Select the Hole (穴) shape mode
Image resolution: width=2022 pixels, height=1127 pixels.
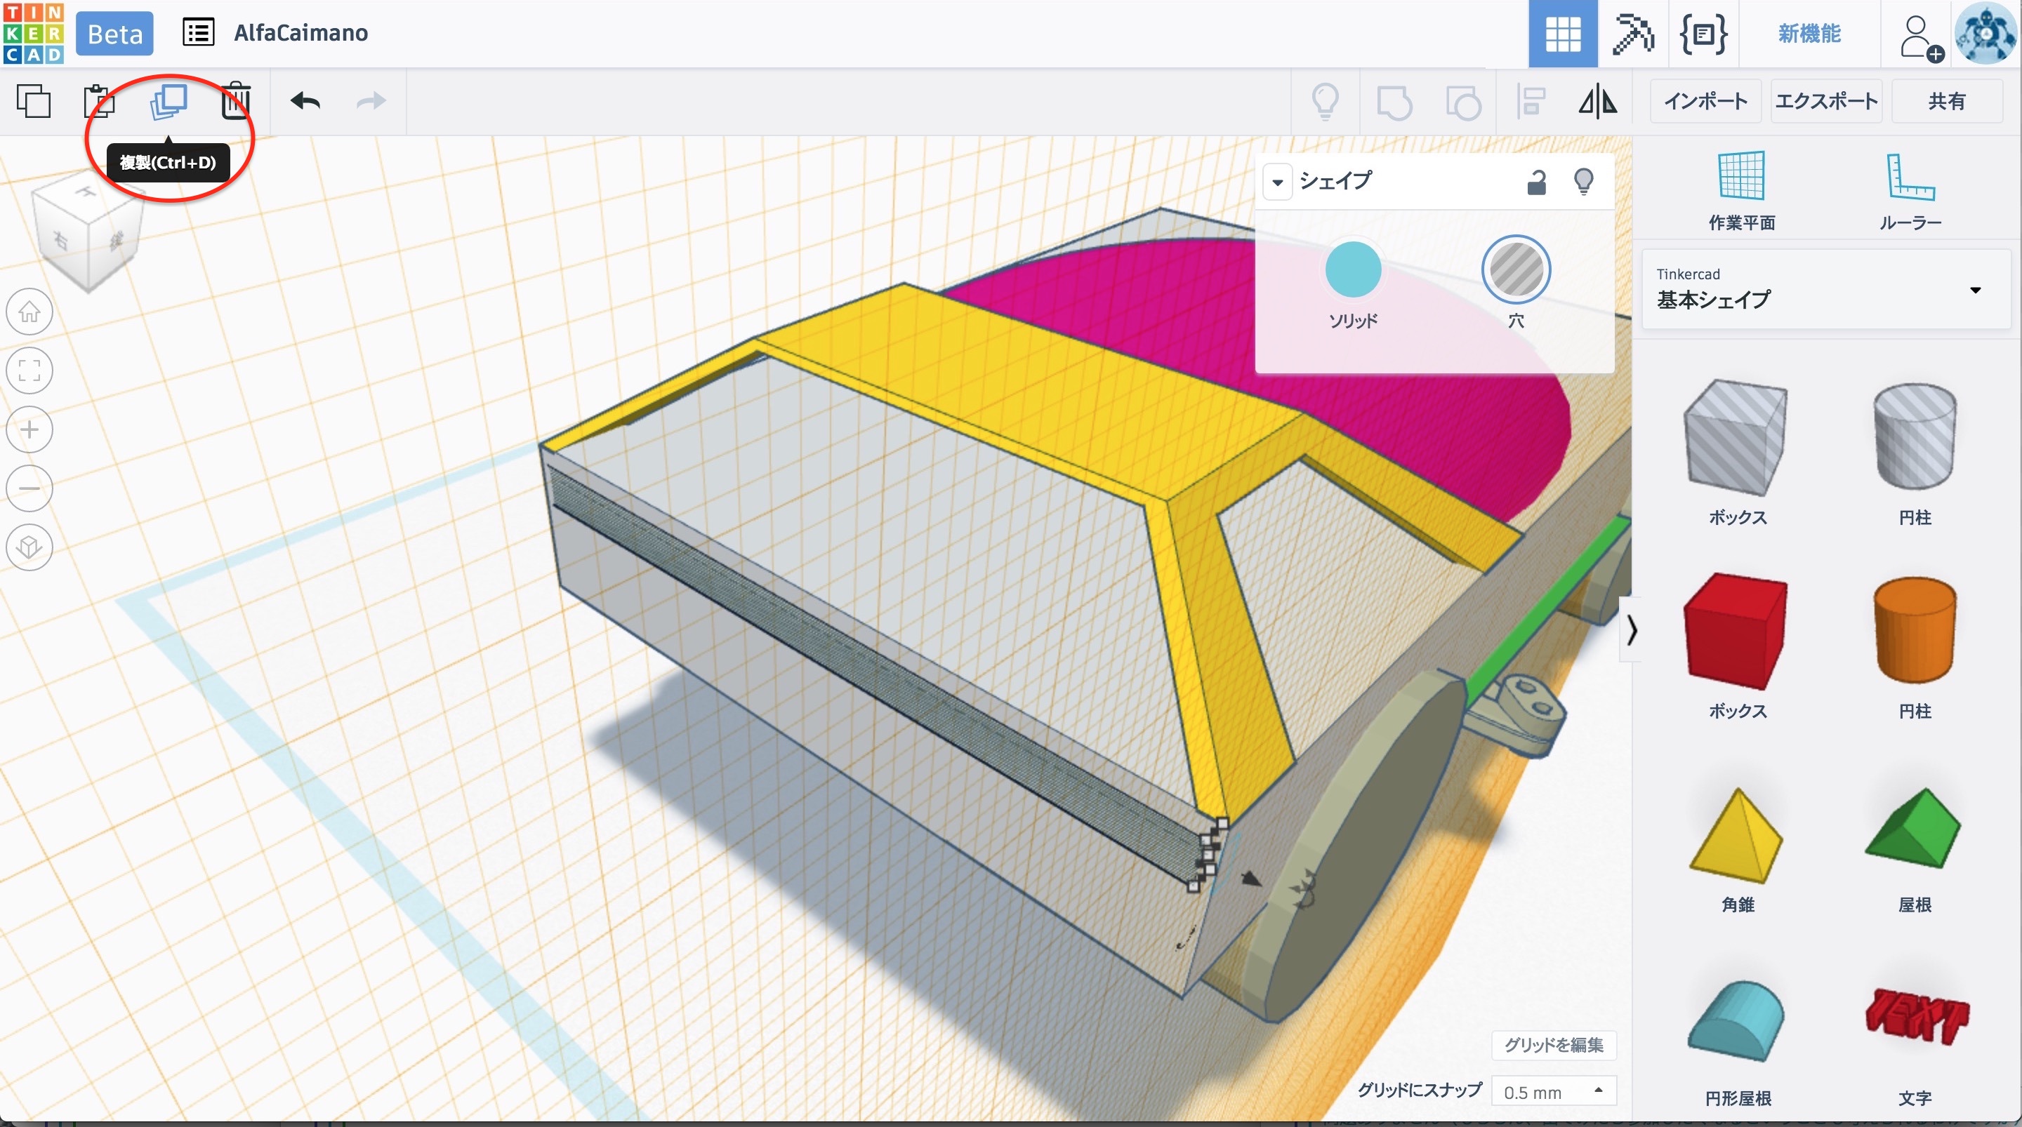click(1516, 270)
